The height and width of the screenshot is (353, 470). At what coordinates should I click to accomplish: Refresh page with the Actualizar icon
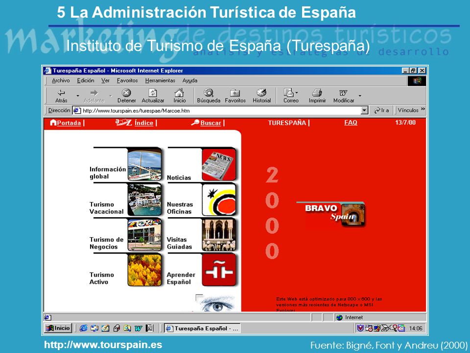click(x=153, y=93)
